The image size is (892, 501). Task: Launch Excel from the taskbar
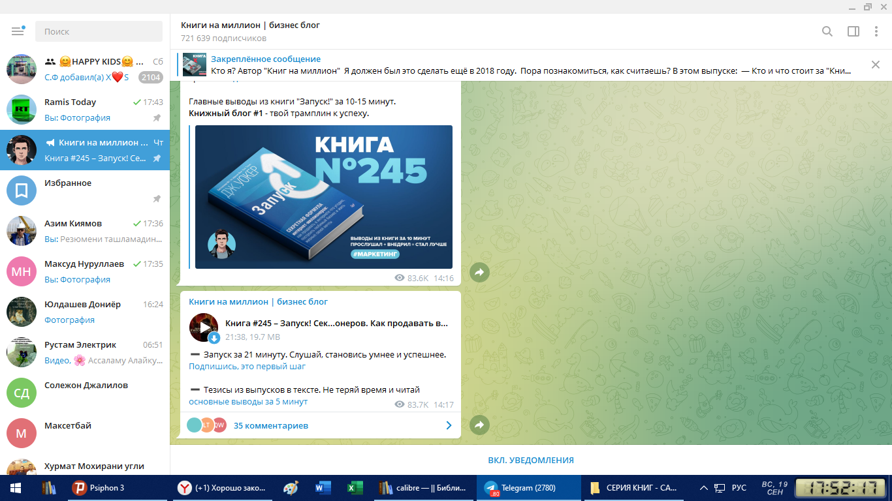coord(355,488)
